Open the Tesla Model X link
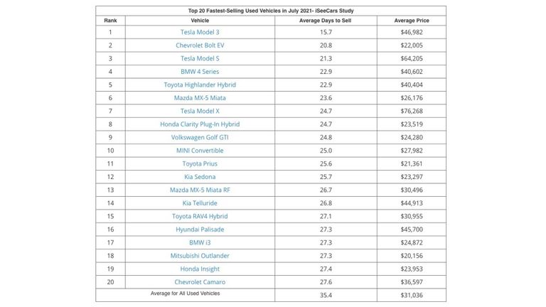Image resolution: width=546 pixels, height=307 pixels. pos(200,111)
